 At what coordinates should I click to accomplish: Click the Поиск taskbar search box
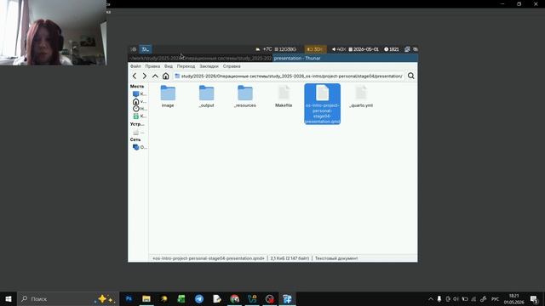click(x=68, y=298)
